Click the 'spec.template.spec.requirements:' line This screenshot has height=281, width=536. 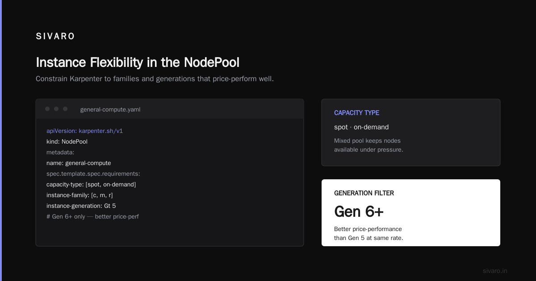click(93, 174)
